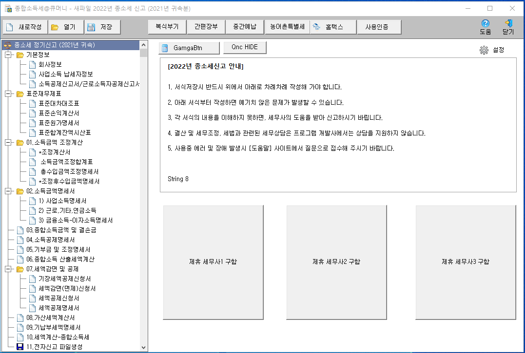Open 표준원가명세서 tree item
Screen dimensions: 525x353
[x=59, y=123]
